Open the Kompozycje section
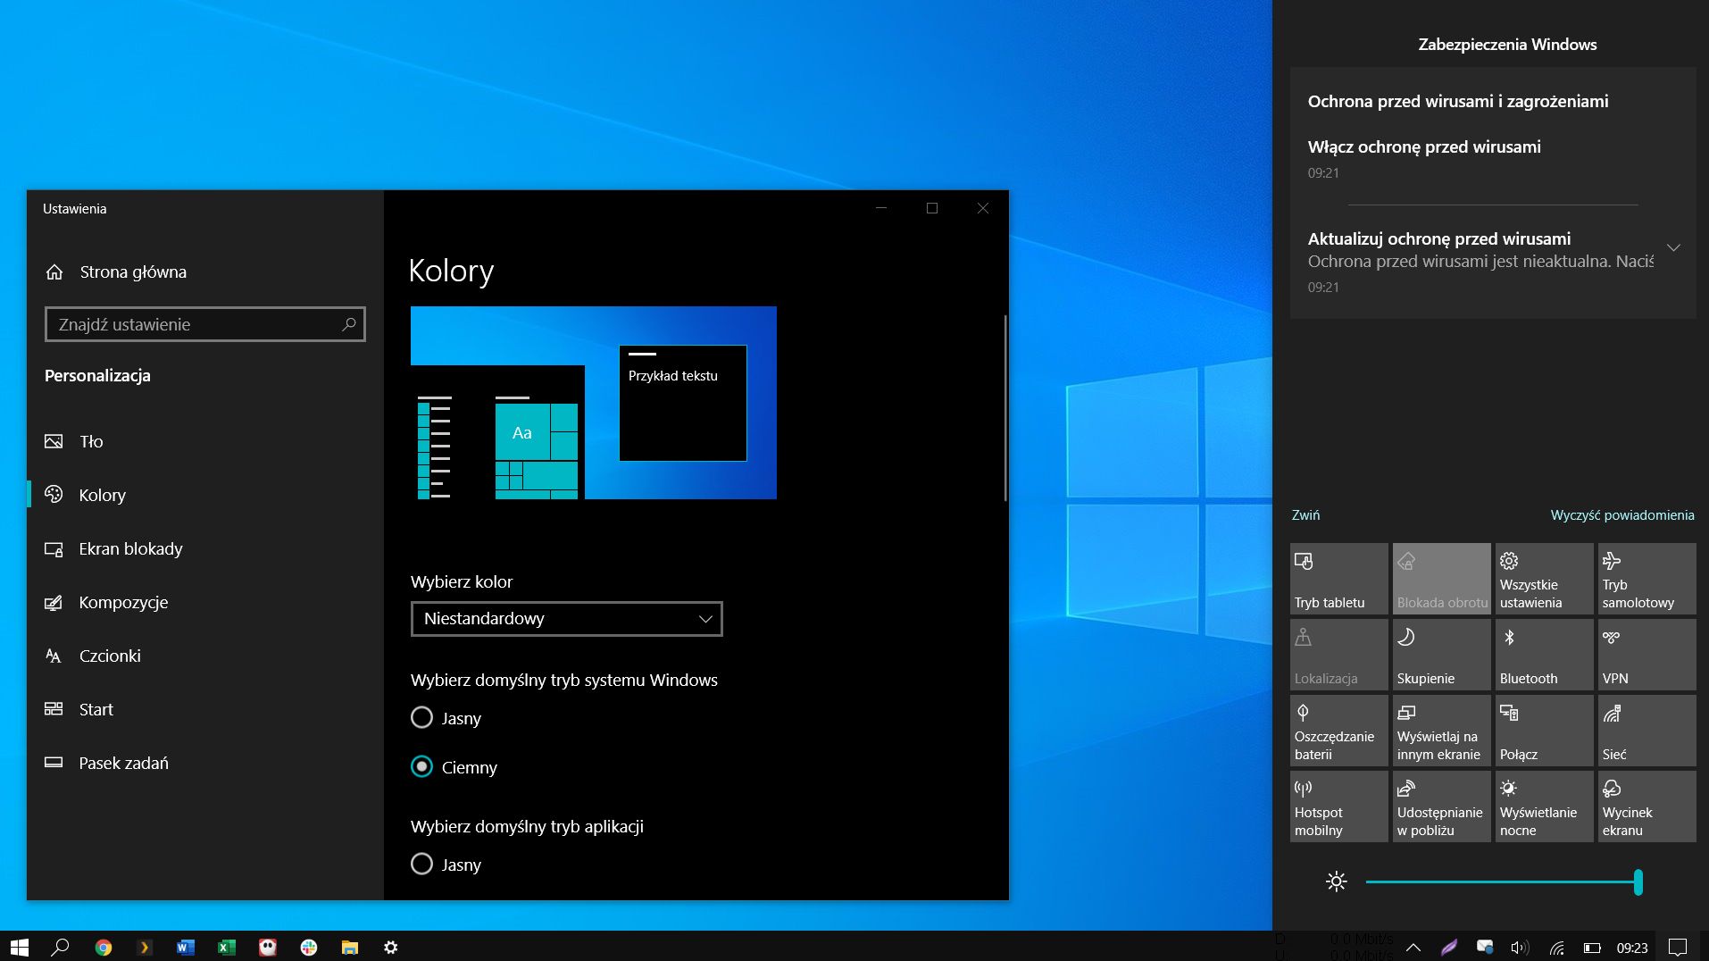This screenshot has width=1709, height=961. (x=123, y=602)
